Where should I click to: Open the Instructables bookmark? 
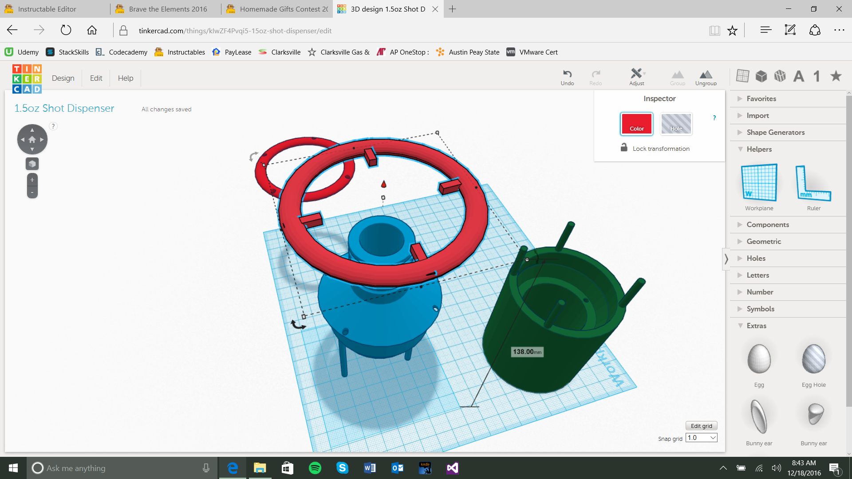[x=180, y=52]
